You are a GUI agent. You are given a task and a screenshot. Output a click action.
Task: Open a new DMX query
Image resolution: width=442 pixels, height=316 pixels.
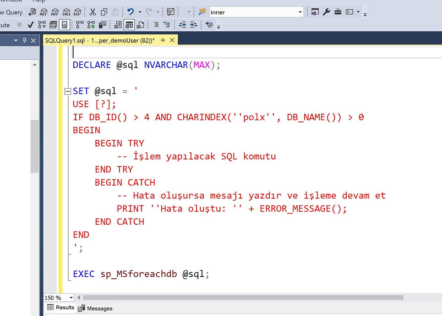point(55,12)
